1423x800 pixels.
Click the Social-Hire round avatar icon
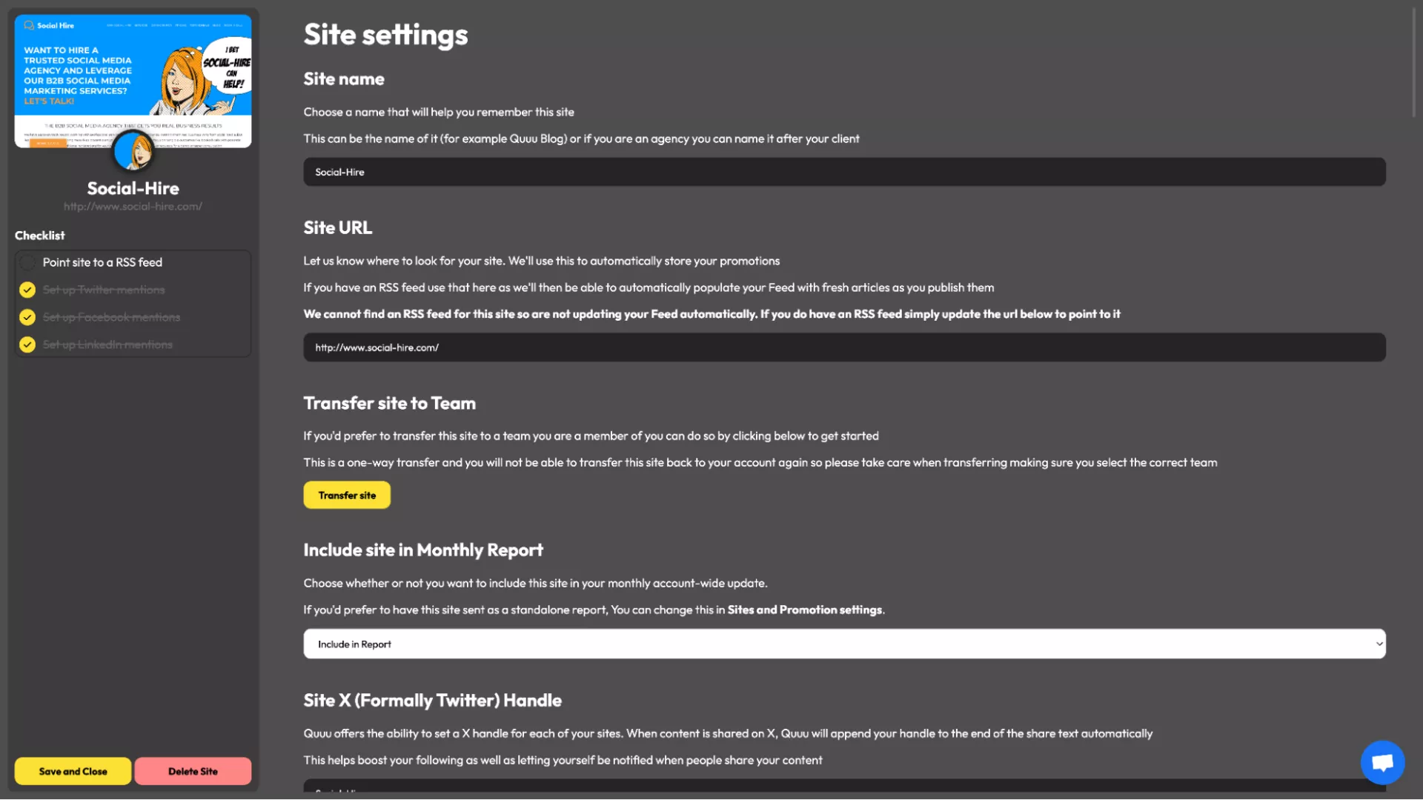(x=133, y=151)
